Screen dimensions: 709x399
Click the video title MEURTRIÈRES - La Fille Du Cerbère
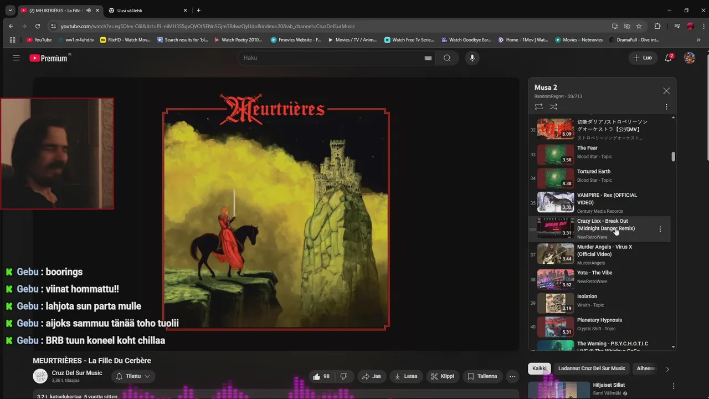tap(92, 361)
